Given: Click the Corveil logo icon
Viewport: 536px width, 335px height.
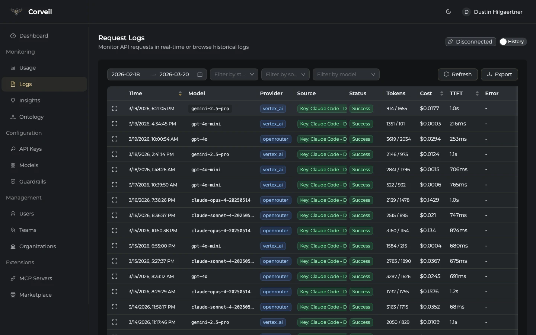Looking at the screenshot, I should pyautogui.click(x=16, y=12).
